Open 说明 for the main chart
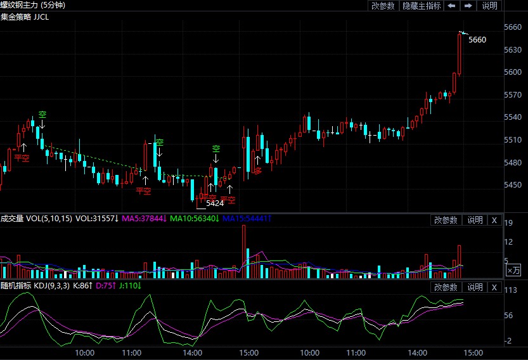The image size is (528, 360). (x=490, y=6)
